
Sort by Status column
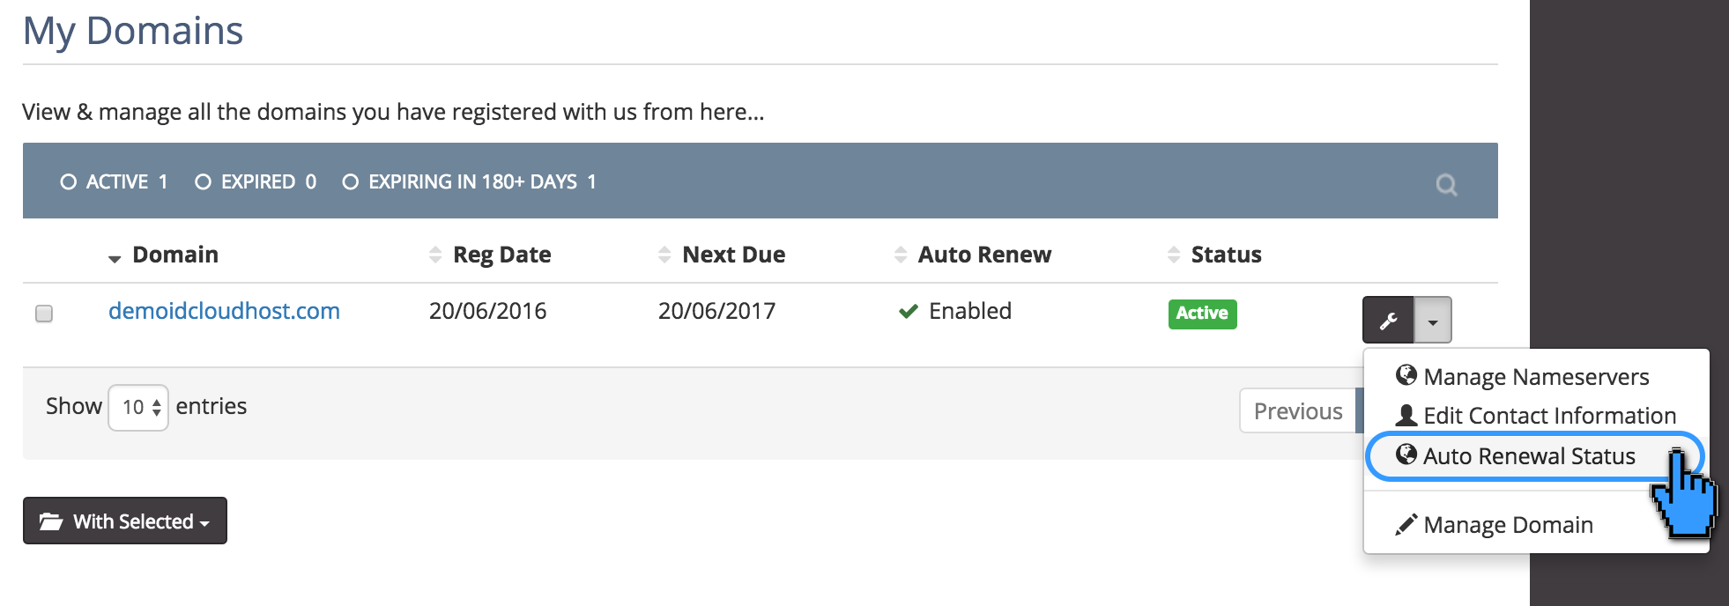[x=1225, y=255]
